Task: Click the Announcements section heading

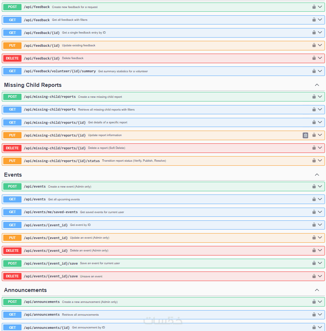Action: (25, 290)
